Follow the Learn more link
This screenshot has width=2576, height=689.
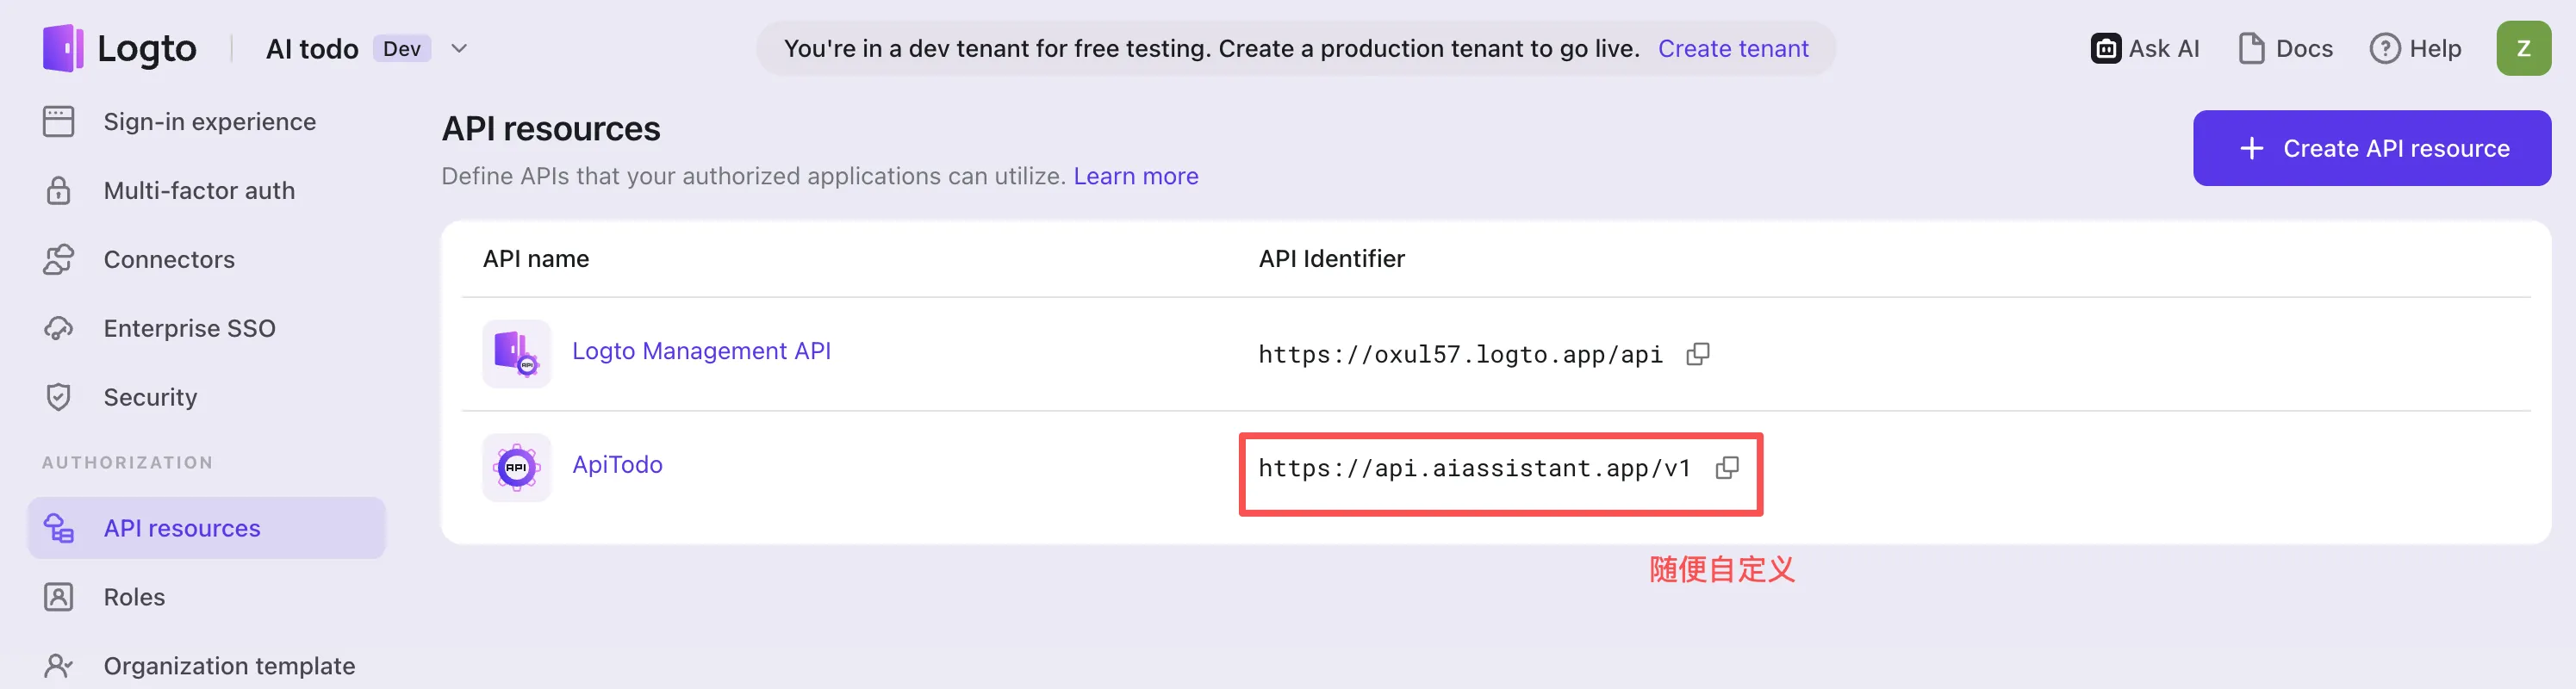[x=1135, y=176]
